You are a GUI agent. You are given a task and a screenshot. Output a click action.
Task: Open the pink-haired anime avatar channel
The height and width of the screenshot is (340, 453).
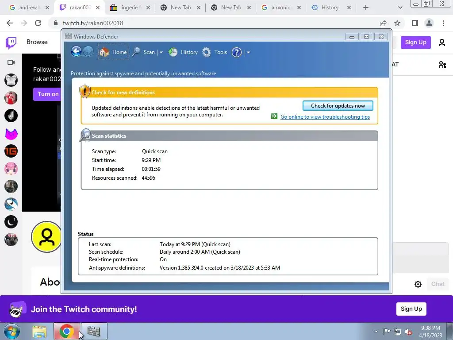(11, 169)
